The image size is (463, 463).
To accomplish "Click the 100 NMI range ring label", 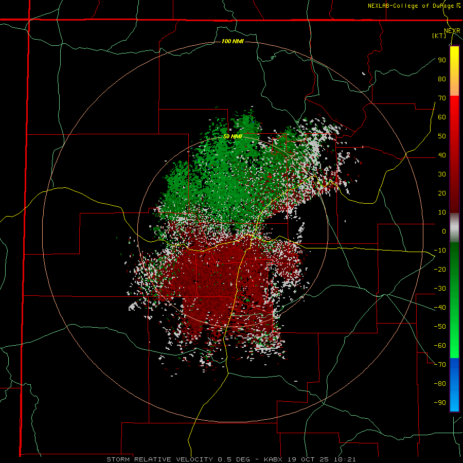I will (x=233, y=41).
